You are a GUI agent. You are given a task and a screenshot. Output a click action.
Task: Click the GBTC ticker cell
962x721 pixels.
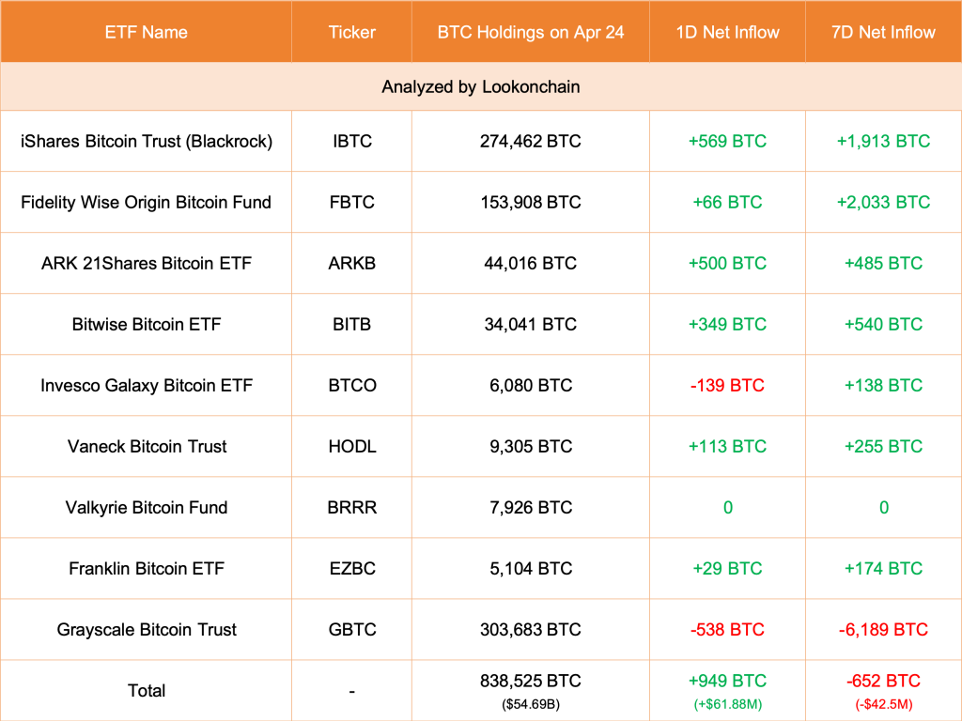point(352,629)
